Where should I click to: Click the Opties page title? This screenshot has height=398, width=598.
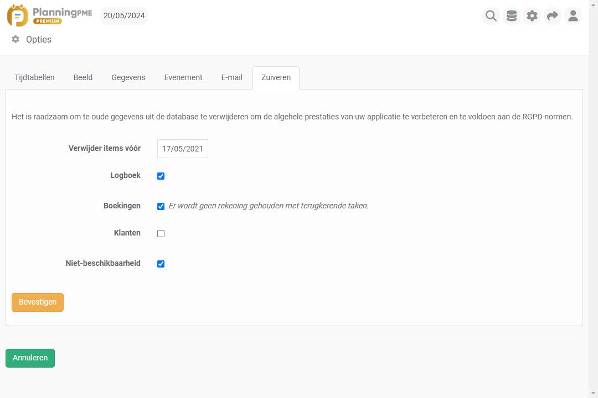tap(39, 40)
